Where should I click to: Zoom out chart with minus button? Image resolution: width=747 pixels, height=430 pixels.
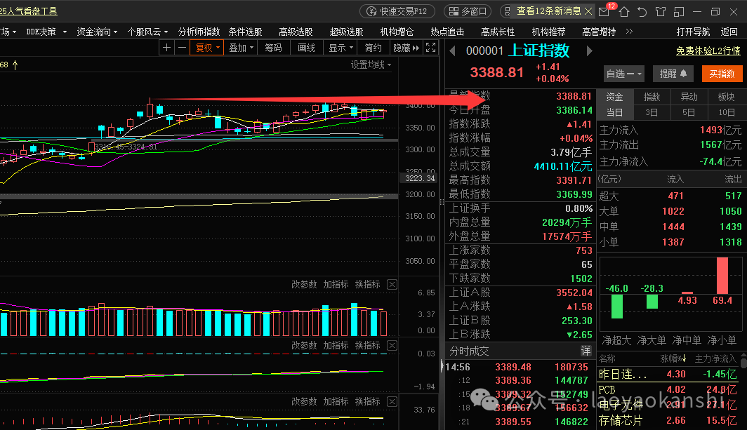[x=182, y=48]
